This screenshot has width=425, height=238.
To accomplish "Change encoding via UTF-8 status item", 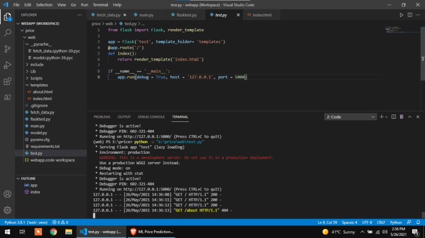I will coord(367,222).
